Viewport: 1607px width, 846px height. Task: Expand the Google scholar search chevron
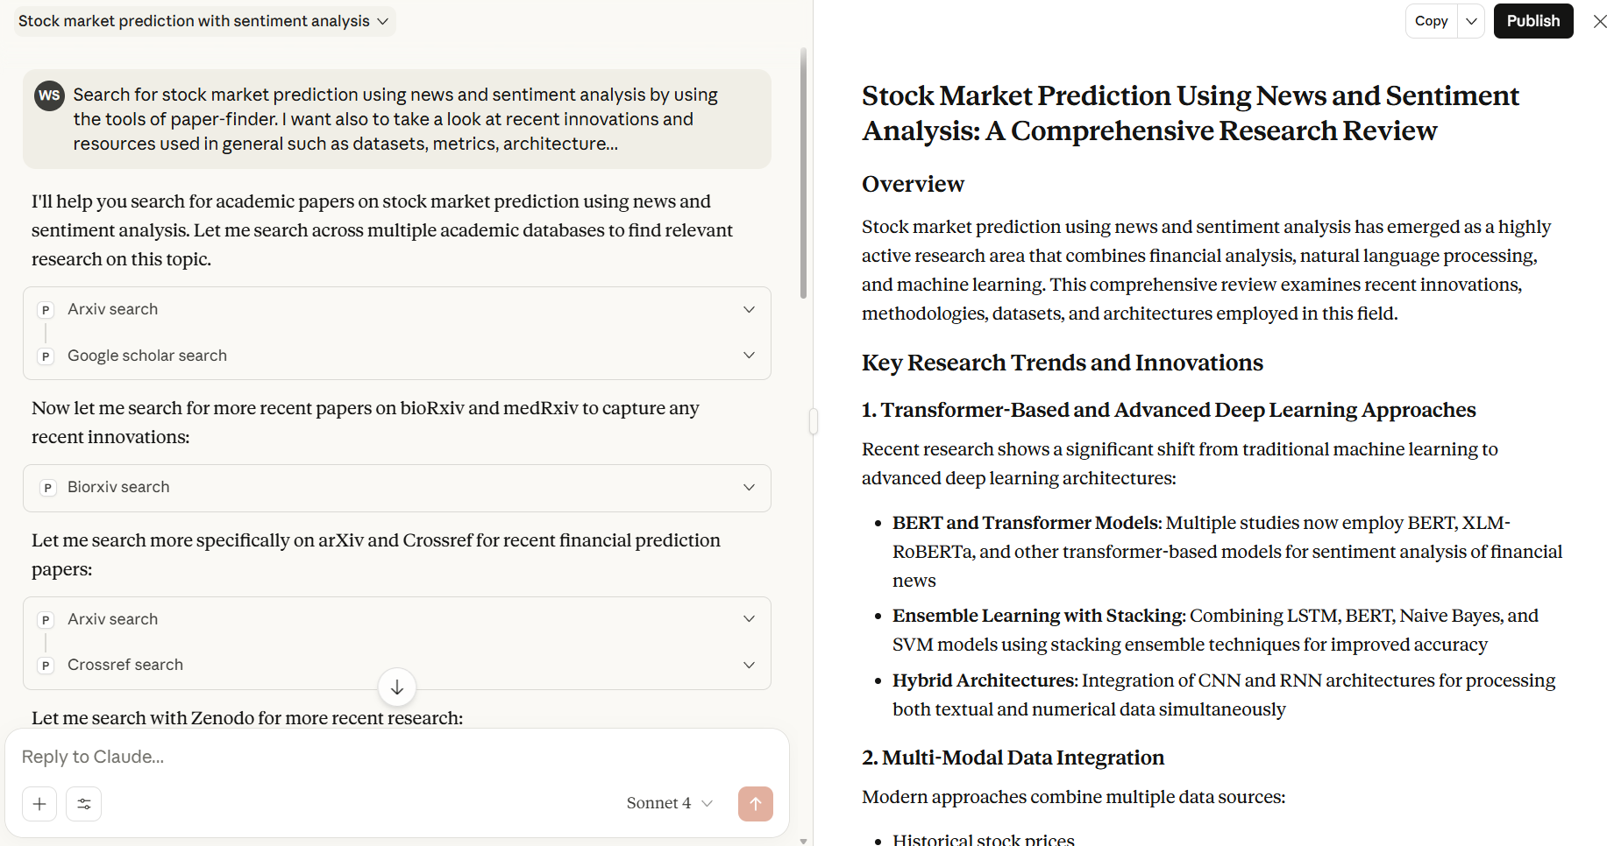pyautogui.click(x=749, y=355)
